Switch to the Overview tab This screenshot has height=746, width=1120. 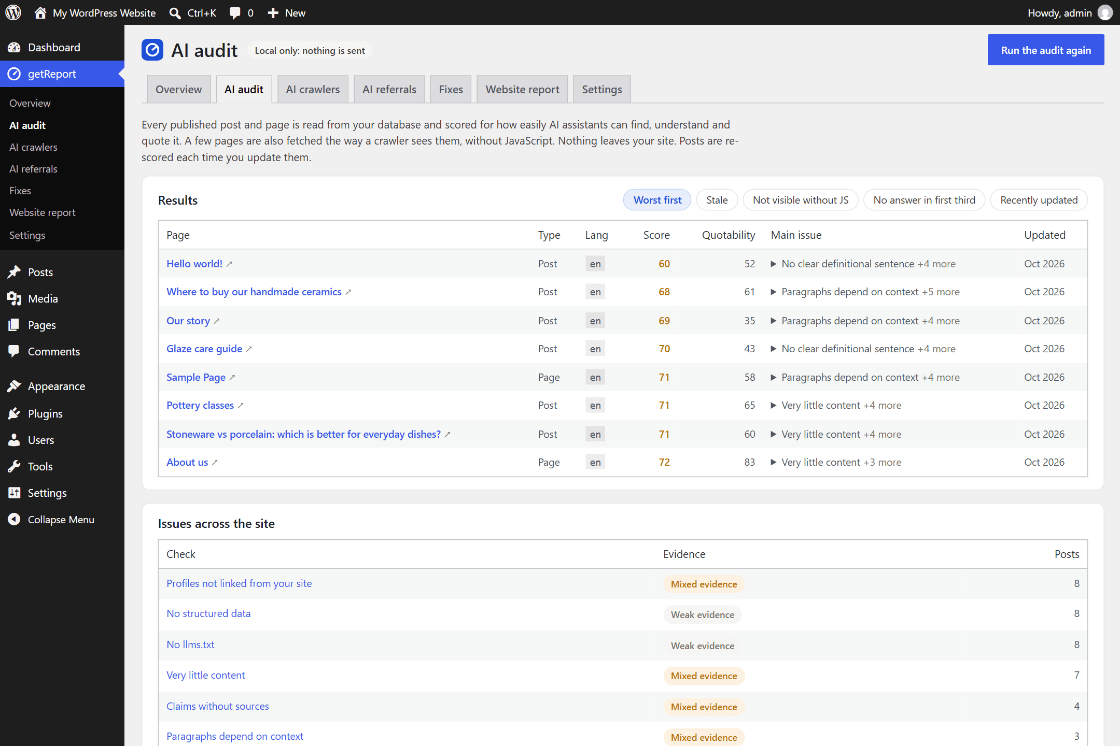point(178,89)
